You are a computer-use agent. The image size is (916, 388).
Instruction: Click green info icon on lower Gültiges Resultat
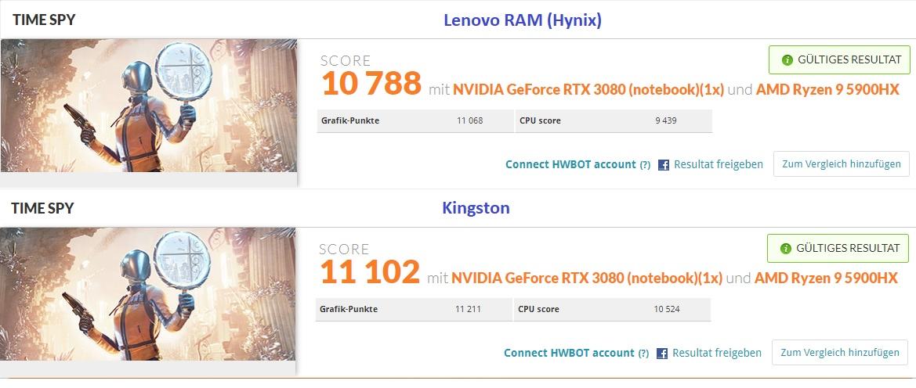point(784,248)
